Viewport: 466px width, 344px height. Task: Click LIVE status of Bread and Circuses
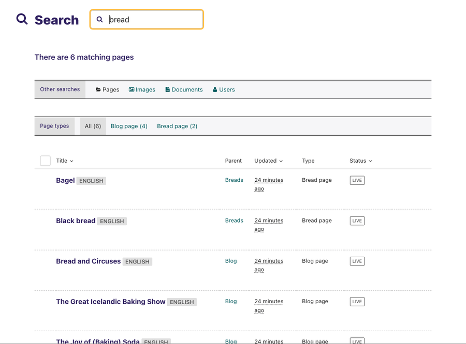coord(357,261)
